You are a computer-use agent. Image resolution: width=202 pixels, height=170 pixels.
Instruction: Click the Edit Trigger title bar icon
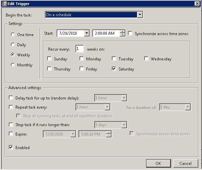4,4
